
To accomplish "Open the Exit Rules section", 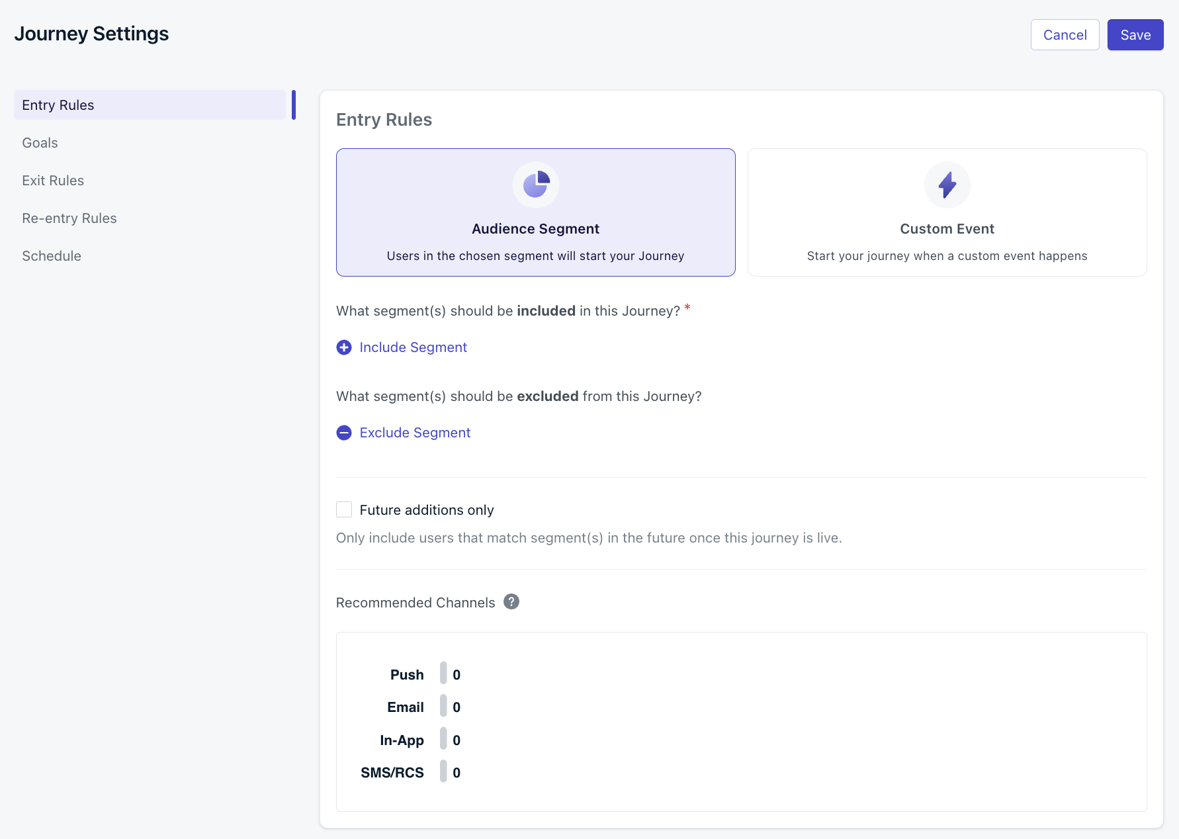I will tap(53, 180).
